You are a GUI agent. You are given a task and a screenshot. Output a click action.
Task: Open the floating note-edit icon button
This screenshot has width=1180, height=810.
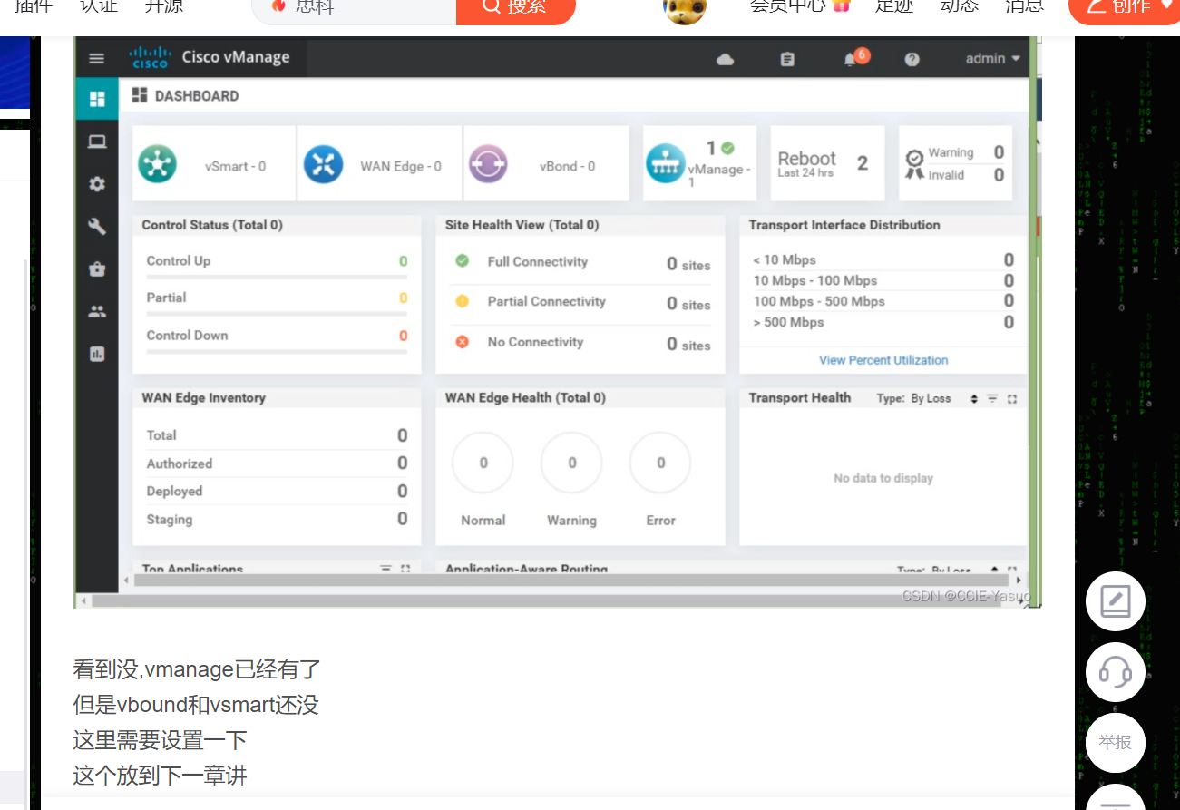[1116, 601]
